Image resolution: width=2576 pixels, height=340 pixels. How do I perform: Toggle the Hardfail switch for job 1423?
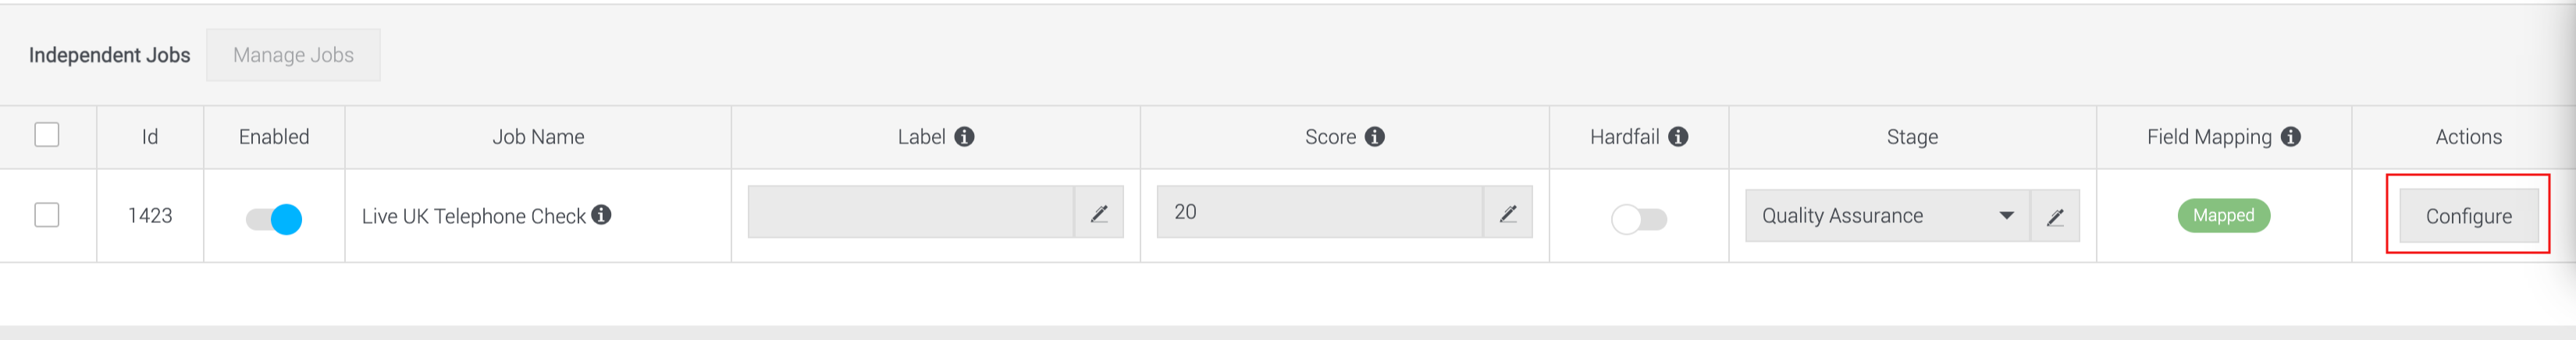tap(1639, 219)
